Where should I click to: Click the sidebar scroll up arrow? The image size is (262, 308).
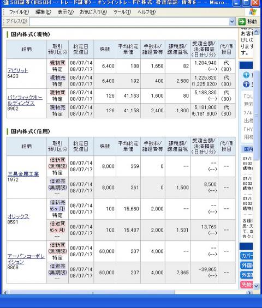coord(256,32)
